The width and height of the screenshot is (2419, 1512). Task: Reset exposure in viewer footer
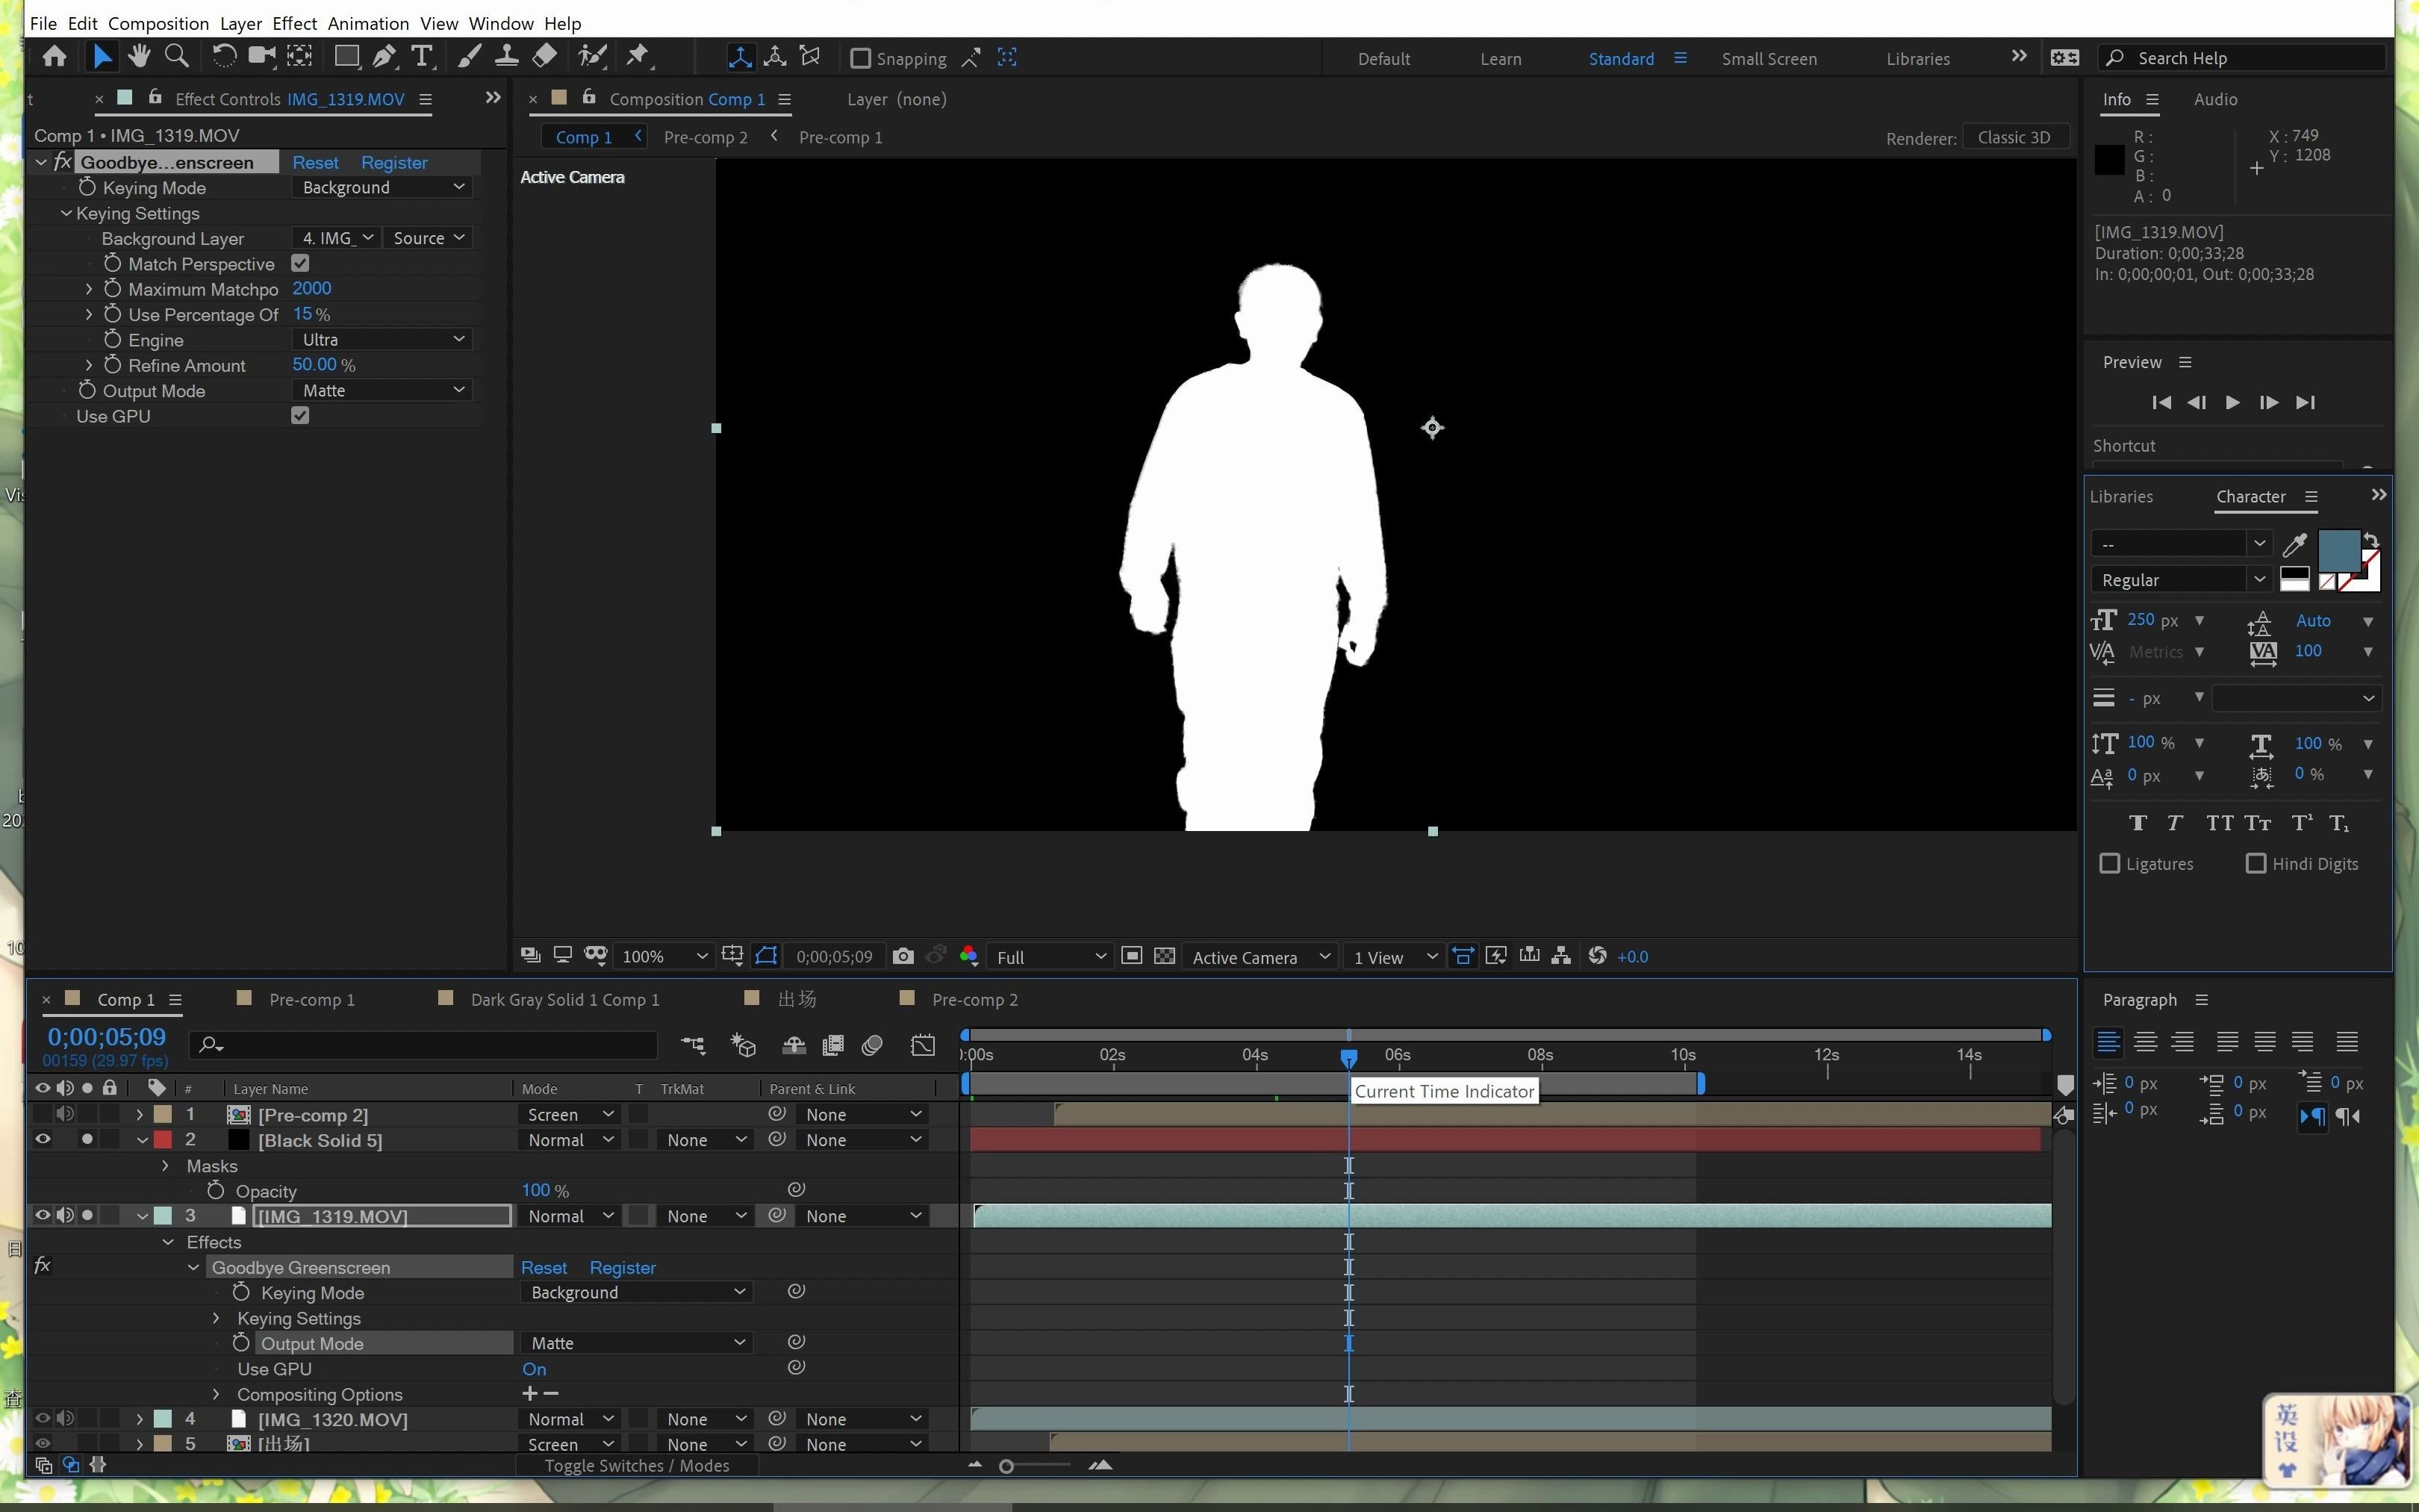coord(1597,957)
